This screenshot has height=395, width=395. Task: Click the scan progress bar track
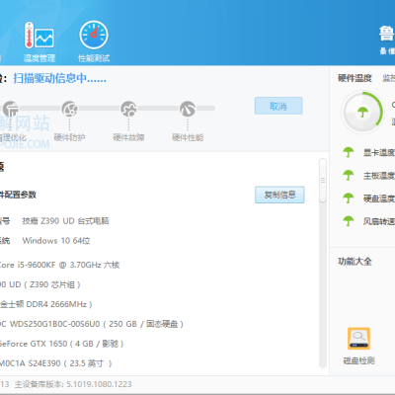[109, 108]
